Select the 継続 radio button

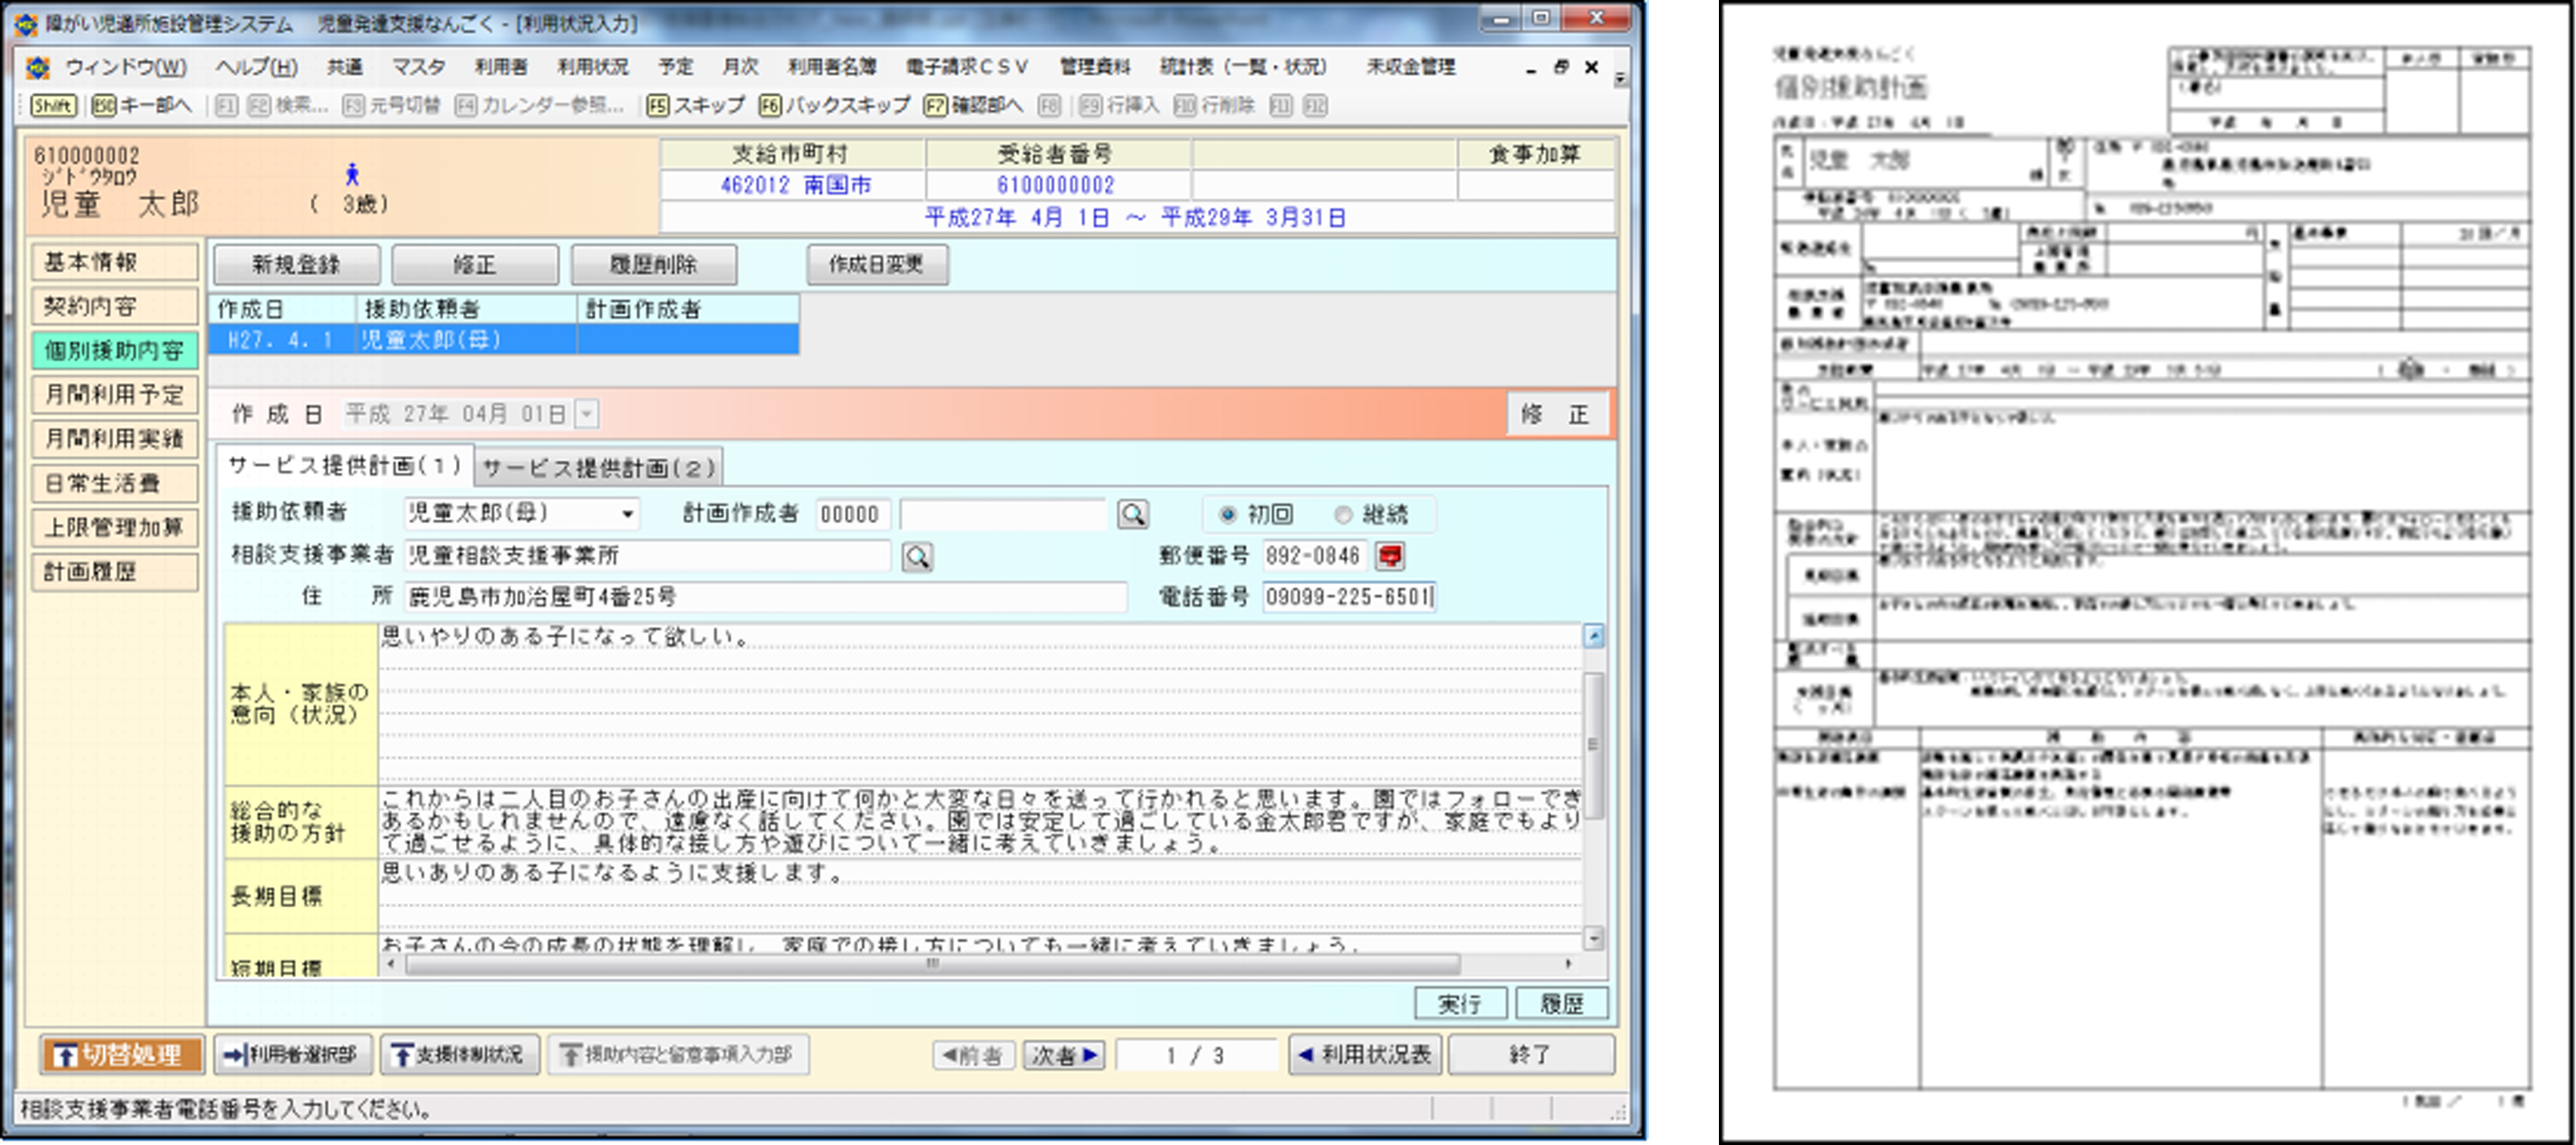pyautogui.click(x=1343, y=514)
